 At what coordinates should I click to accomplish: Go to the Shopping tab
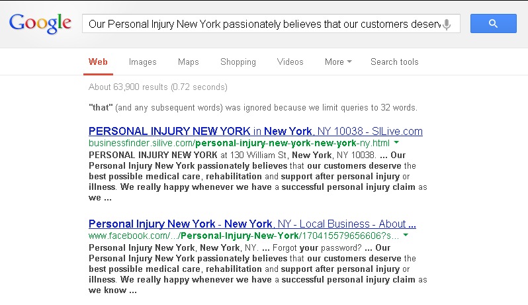click(238, 62)
